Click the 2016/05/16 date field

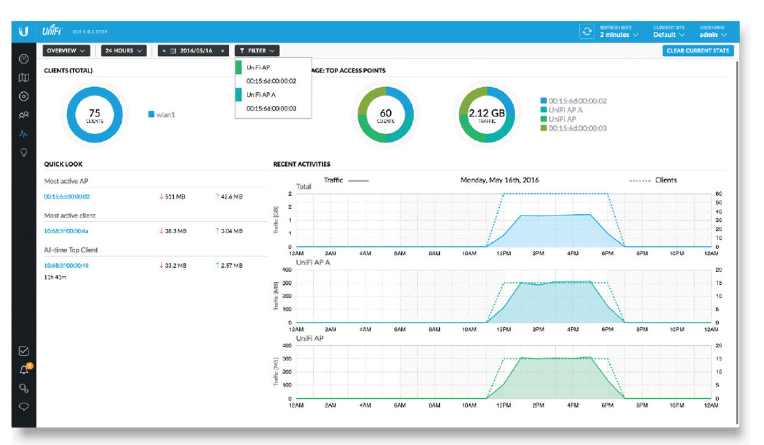point(197,50)
